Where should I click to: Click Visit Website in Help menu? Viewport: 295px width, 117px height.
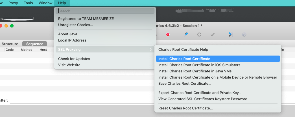tap(69, 65)
